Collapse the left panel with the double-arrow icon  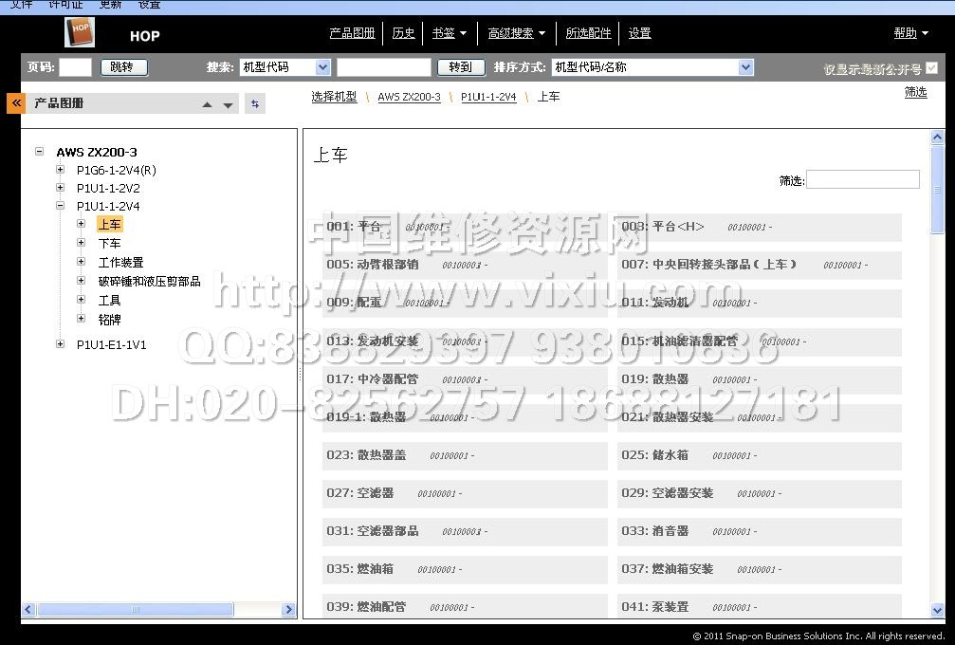coord(16,103)
